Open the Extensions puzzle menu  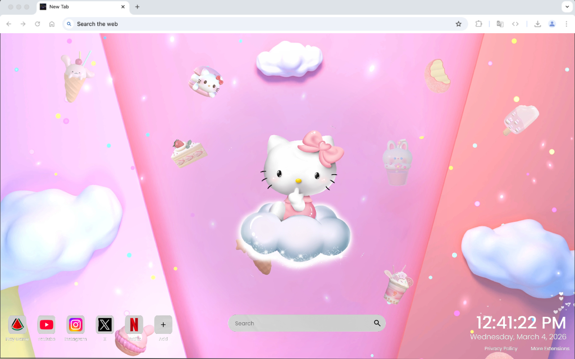pyautogui.click(x=479, y=24)
